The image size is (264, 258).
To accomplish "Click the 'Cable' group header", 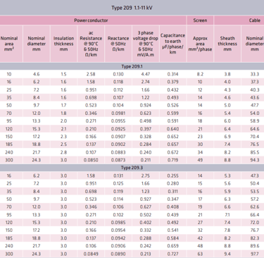I will tap(255, 20).
